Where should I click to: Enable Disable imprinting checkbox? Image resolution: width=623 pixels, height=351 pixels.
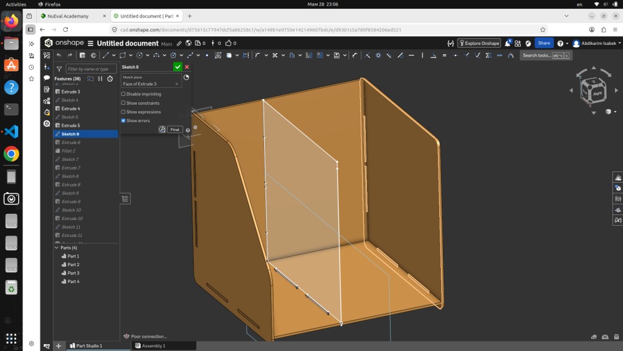click(123, 94)
